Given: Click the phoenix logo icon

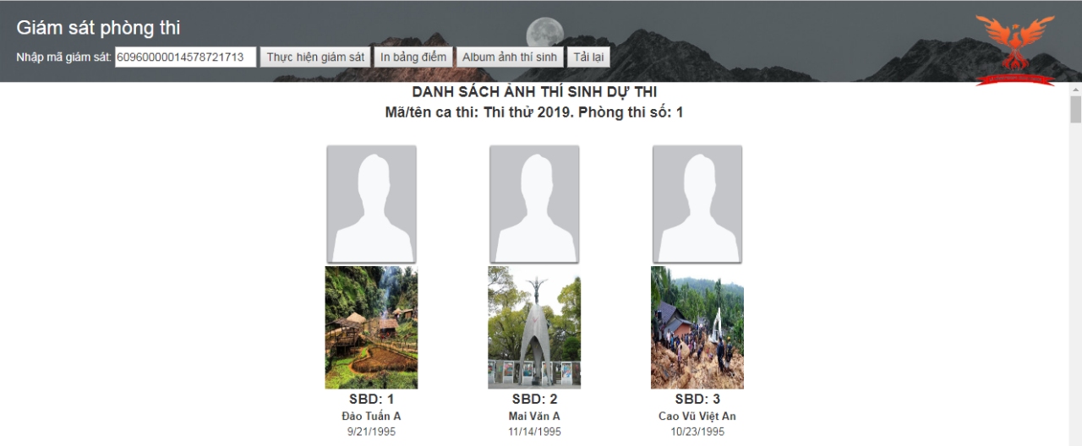Looking at the screenshot, I should 1015,50.
